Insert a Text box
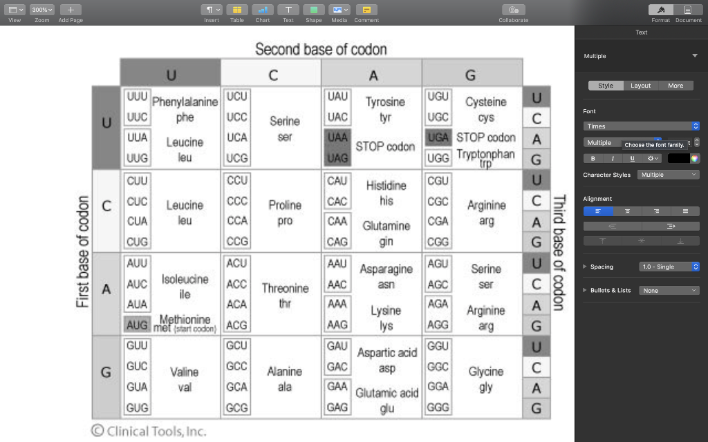The image size is (708, 442). (x=288, y=10)
